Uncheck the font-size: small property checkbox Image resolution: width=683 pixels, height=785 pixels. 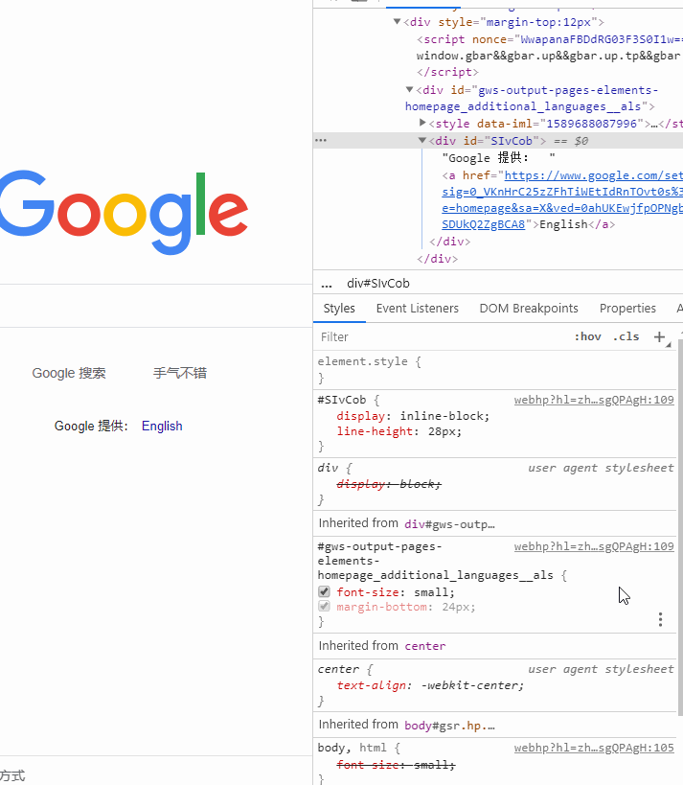[x=324, y=591]
